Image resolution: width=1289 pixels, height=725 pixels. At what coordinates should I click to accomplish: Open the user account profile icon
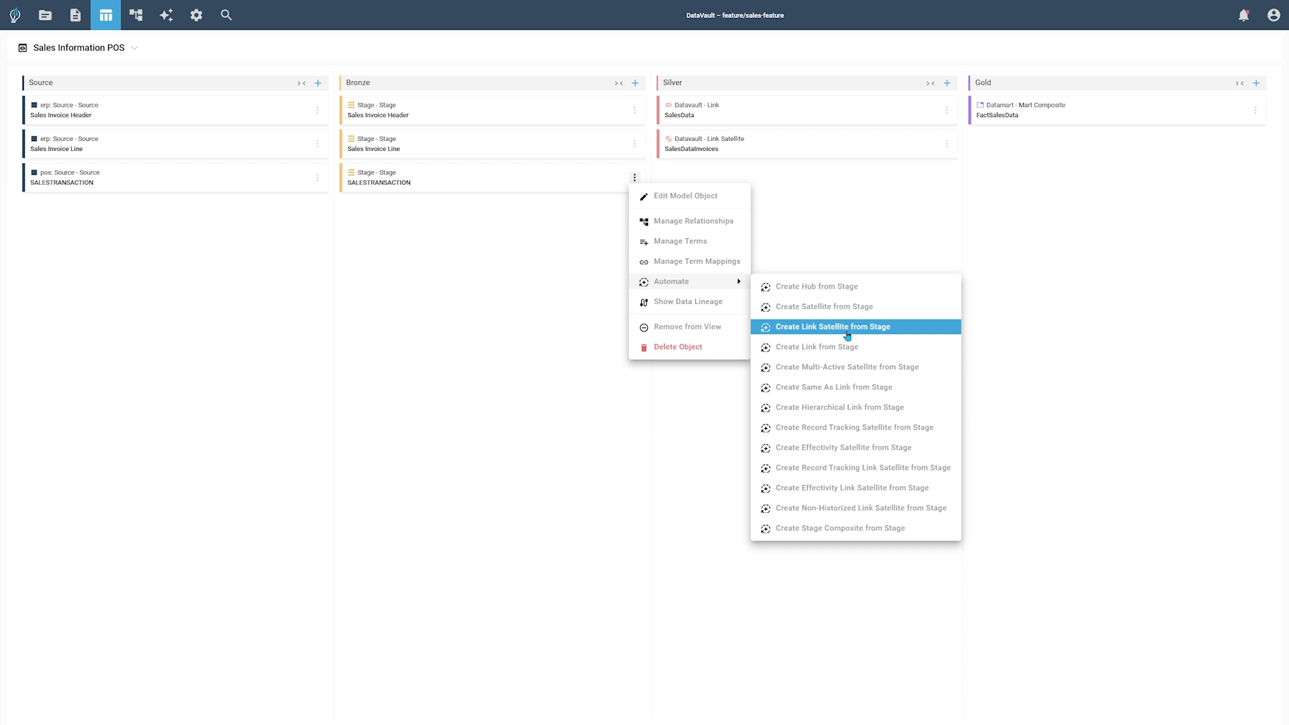pos(1274,15)
